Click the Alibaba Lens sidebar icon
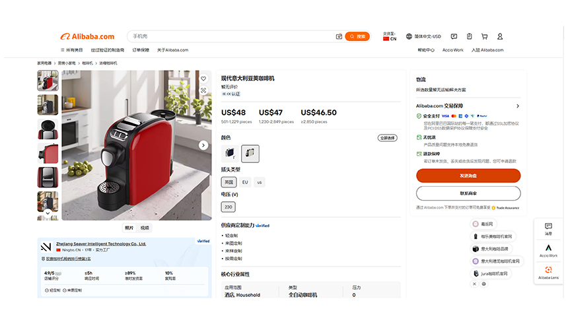Viewport: 568px width, 324px height. (x=548, y=273)
